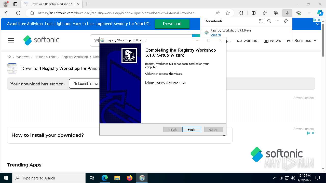Open notification center icon
This screenshot has width=326, height=183.
click(318, 178)
